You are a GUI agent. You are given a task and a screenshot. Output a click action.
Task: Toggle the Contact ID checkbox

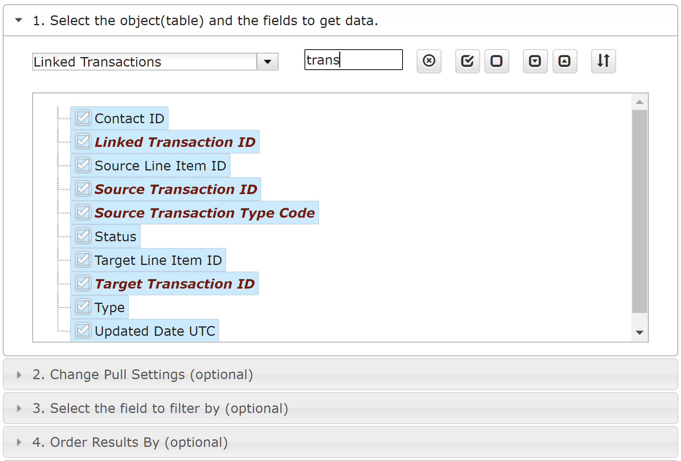[x=83, y=118]
